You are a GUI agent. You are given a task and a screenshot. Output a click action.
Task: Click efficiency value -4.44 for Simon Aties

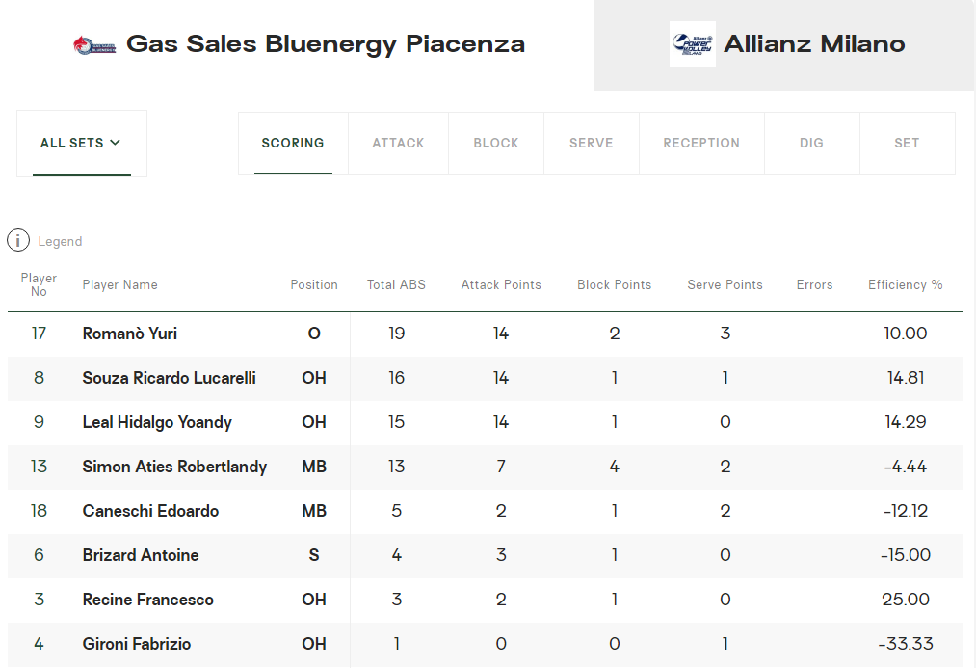[x=906, y=467]
